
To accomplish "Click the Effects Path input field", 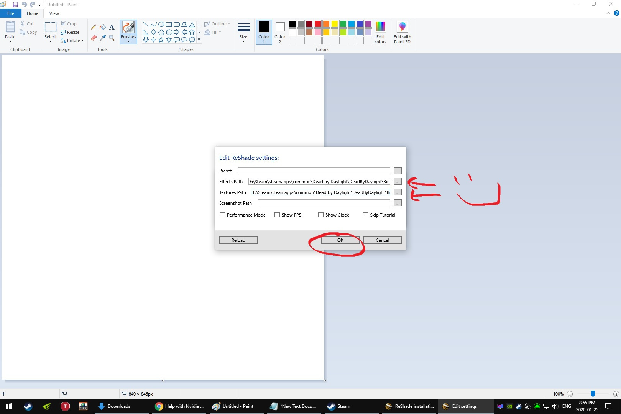I will pyautogui.click(x=319, y=181).
